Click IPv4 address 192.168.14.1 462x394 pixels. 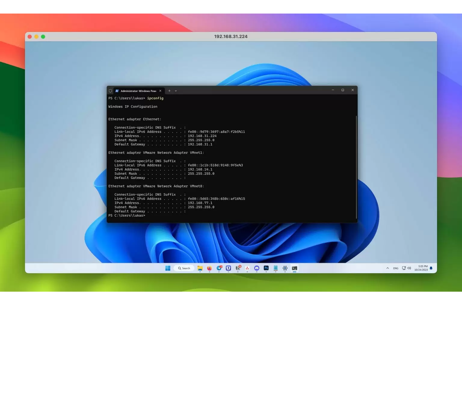click(x=200, y=169)
